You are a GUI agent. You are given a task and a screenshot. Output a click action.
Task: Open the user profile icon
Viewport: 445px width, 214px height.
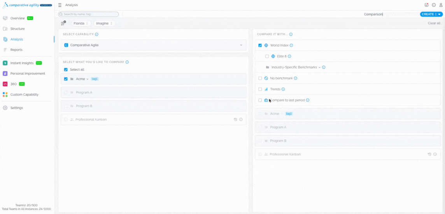tap(441, 5)
